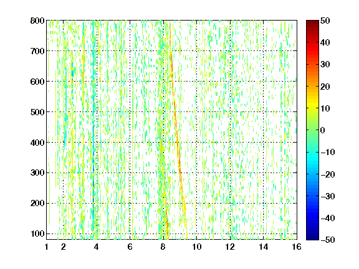Viewport: 359px width, 269px height.
Task: Click the x-axis tick label 4
Action: pos(96,247)
